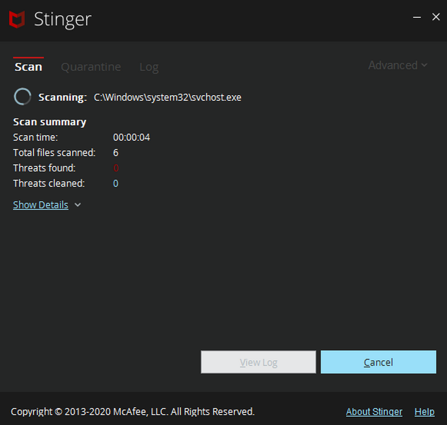
Task: Click the svchost.exe scanning file path
Action: (168, 98)
